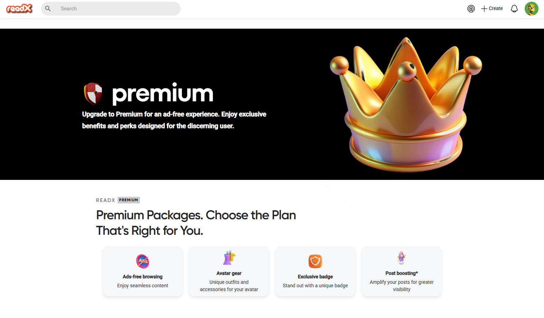This screenshot has height=318, width=544.
Task: Open the user avatar profile menu
Action: [x=531, y=9]
